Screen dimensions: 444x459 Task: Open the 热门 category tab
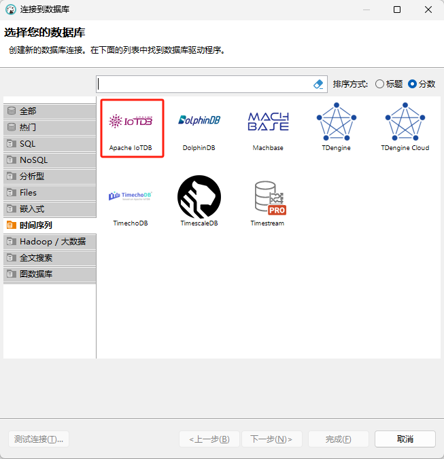(x=49, y=127)
